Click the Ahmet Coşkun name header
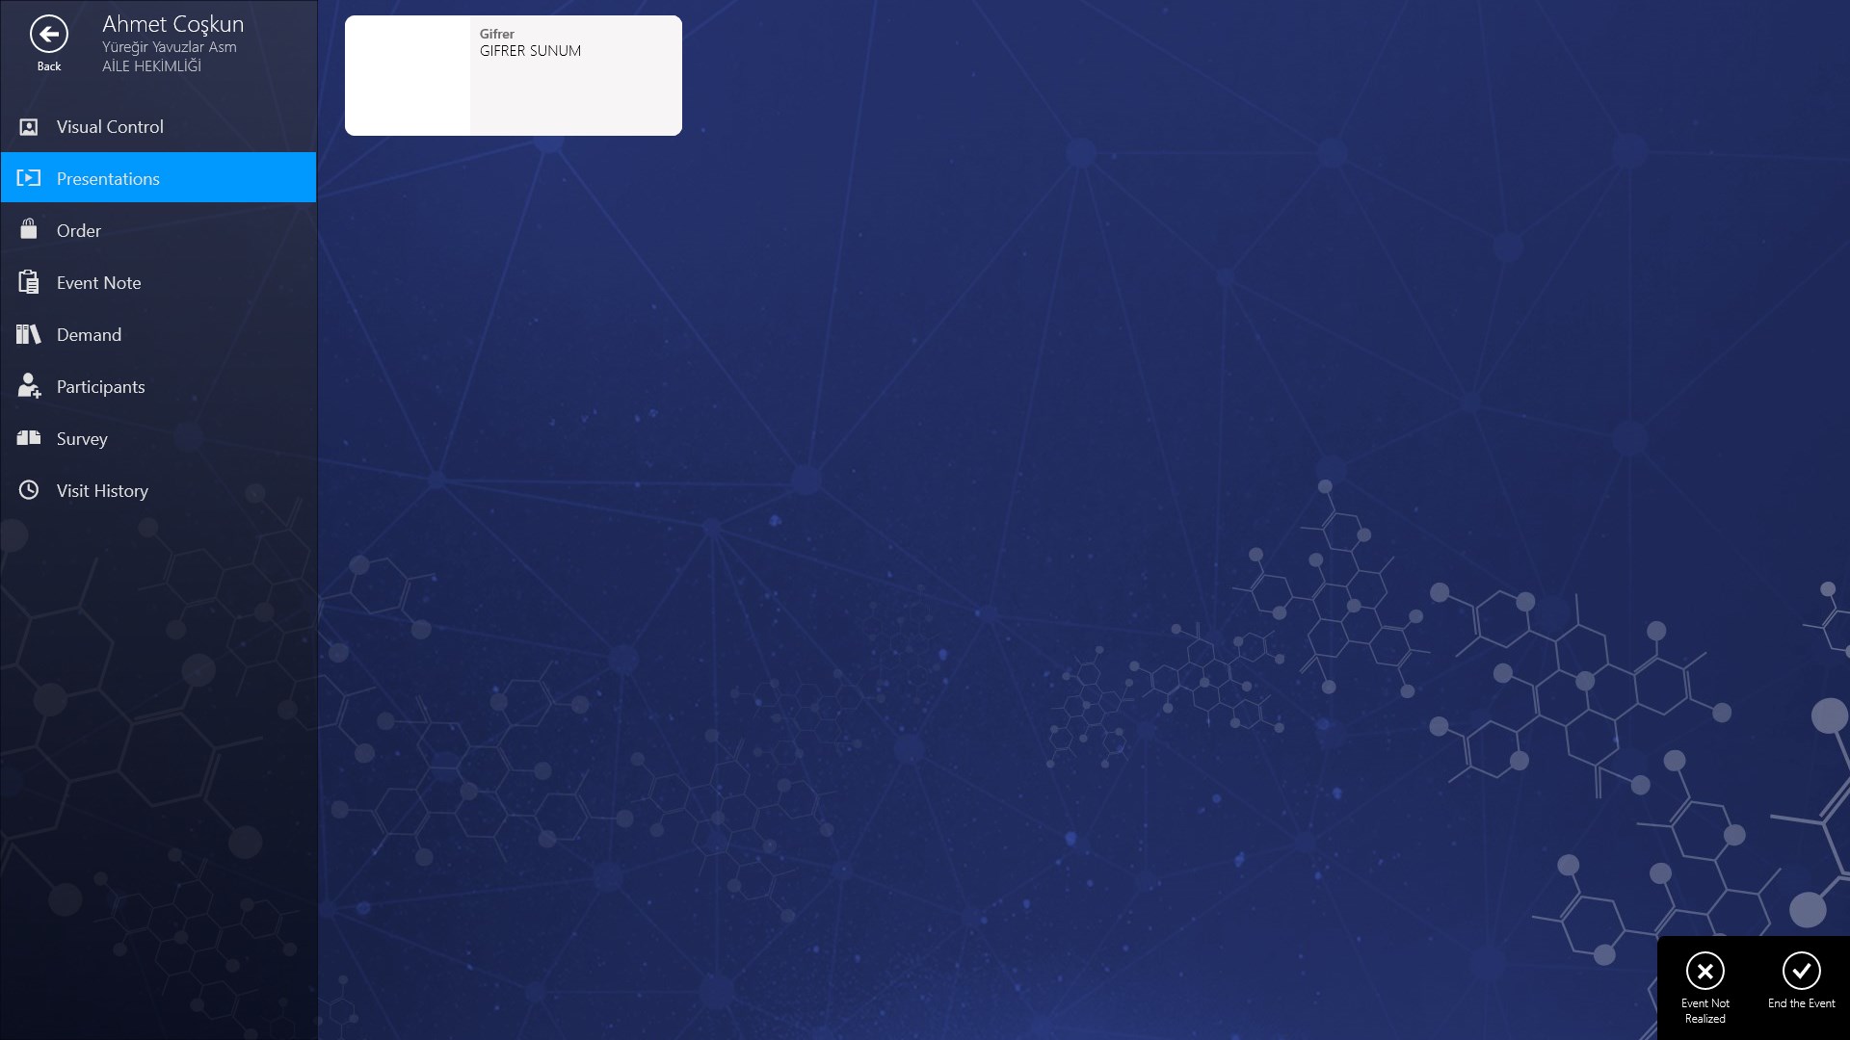 (173, 24)
